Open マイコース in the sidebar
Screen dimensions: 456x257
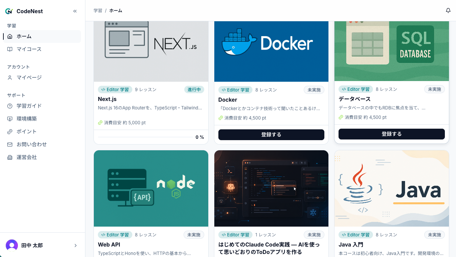coord(42,49)
